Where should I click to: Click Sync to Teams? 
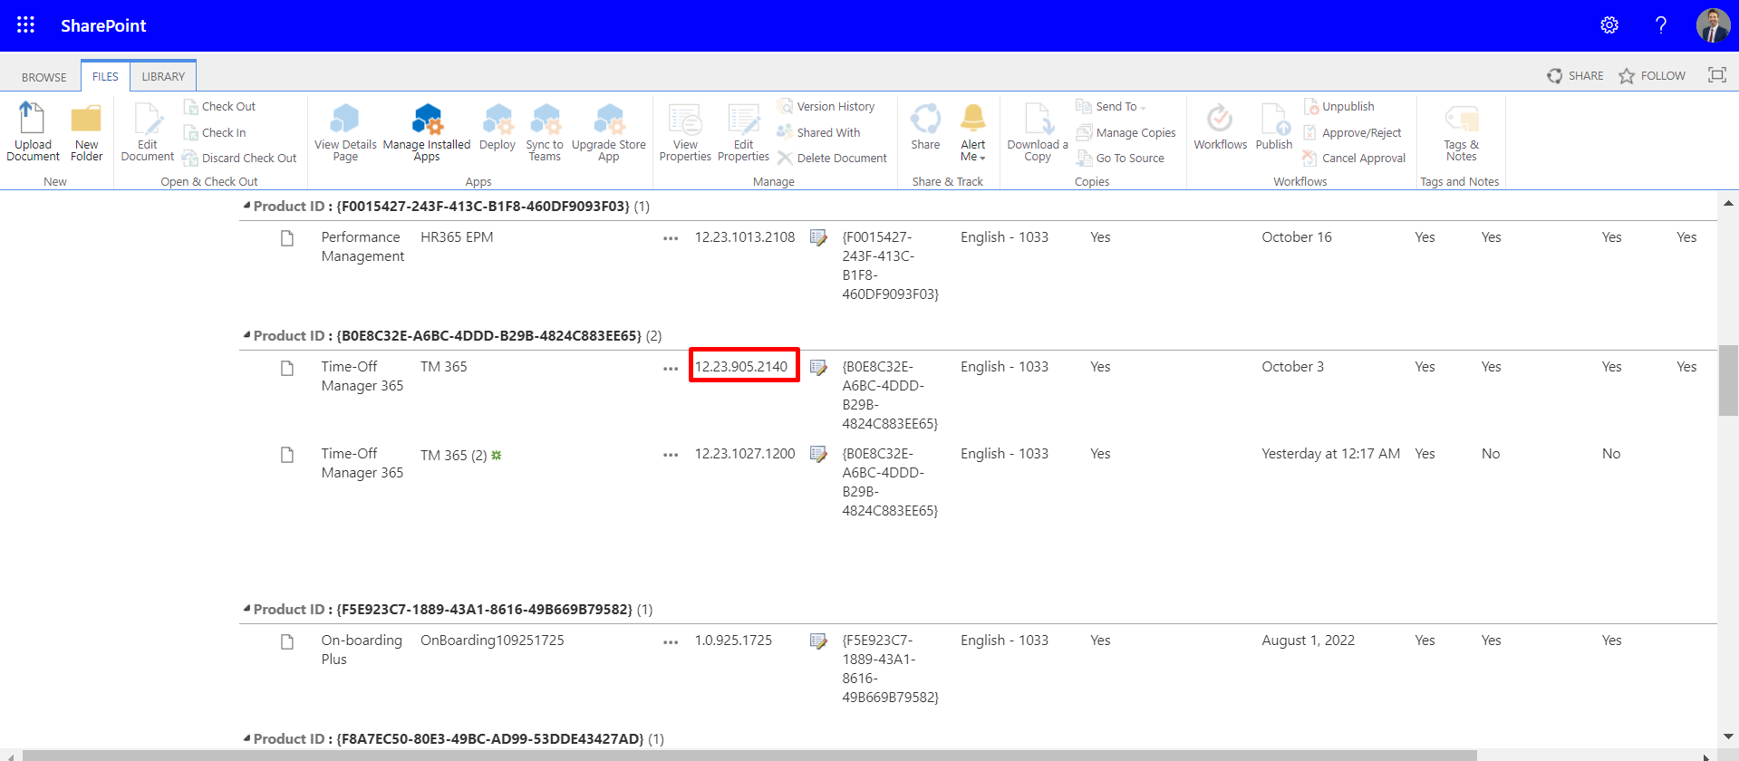545,132
